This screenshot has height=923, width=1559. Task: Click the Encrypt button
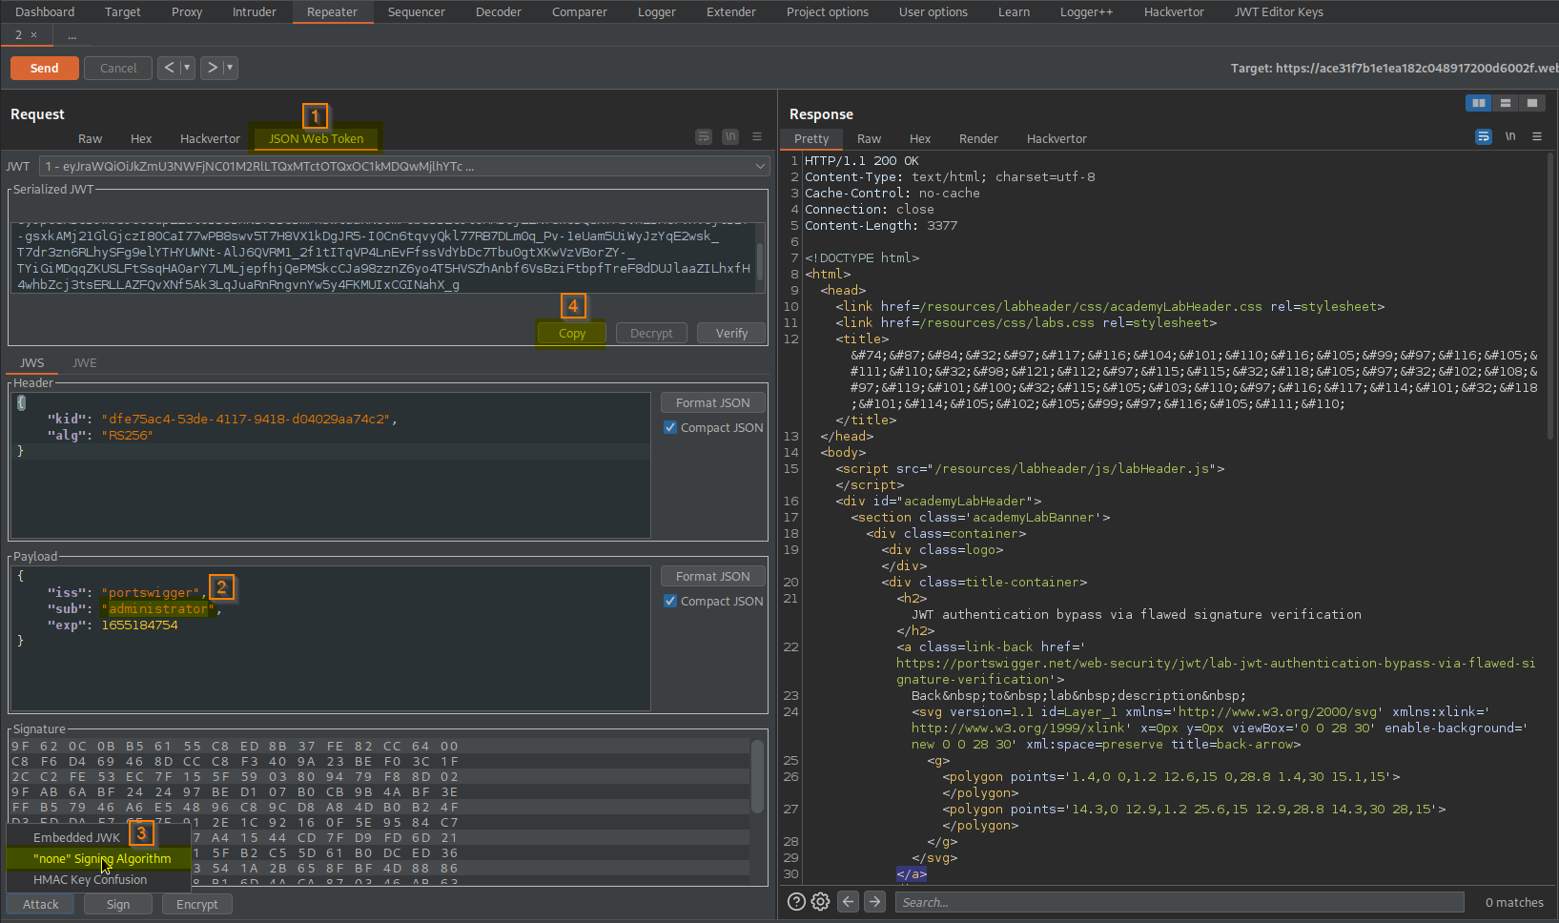(x=197, y=904)
